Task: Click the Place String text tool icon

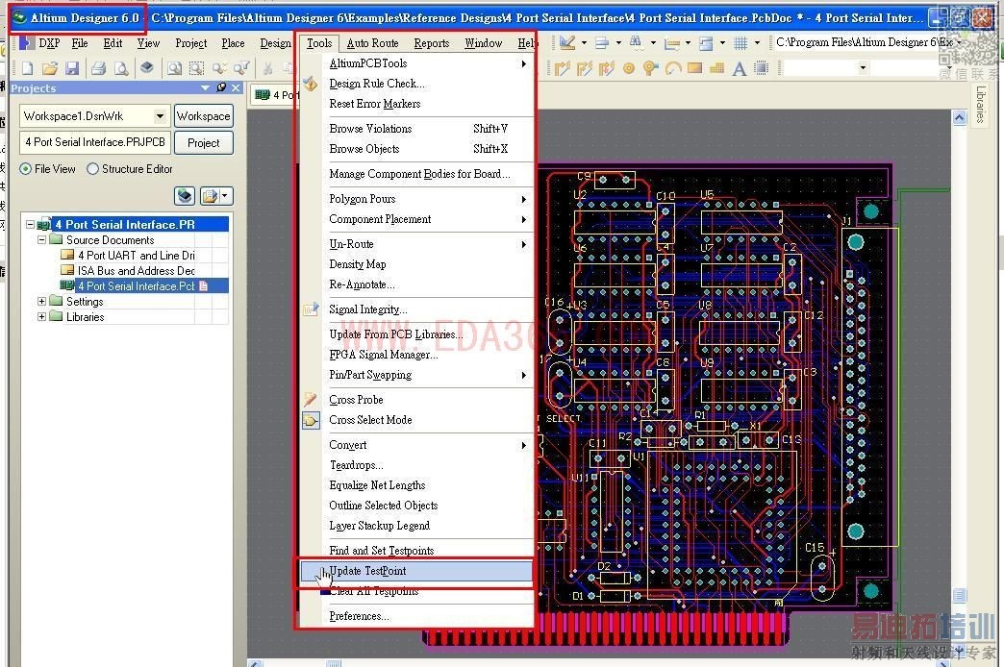Action: tap(739, 68)
